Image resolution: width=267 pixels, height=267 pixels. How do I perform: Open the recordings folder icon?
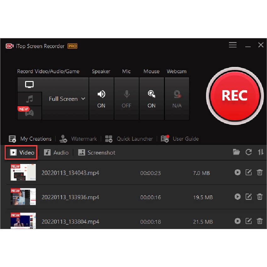(236, 152)
